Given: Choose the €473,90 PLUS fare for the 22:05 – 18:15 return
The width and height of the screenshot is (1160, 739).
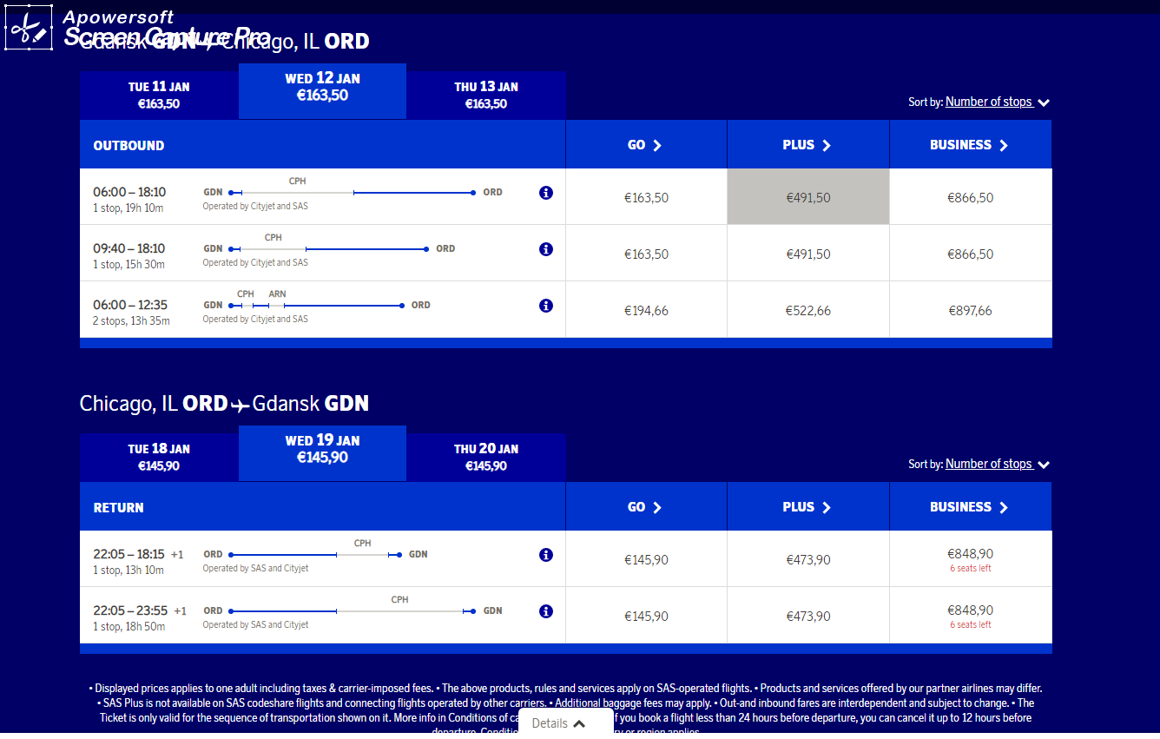Looking at the screenshot, I should point(808,559).
